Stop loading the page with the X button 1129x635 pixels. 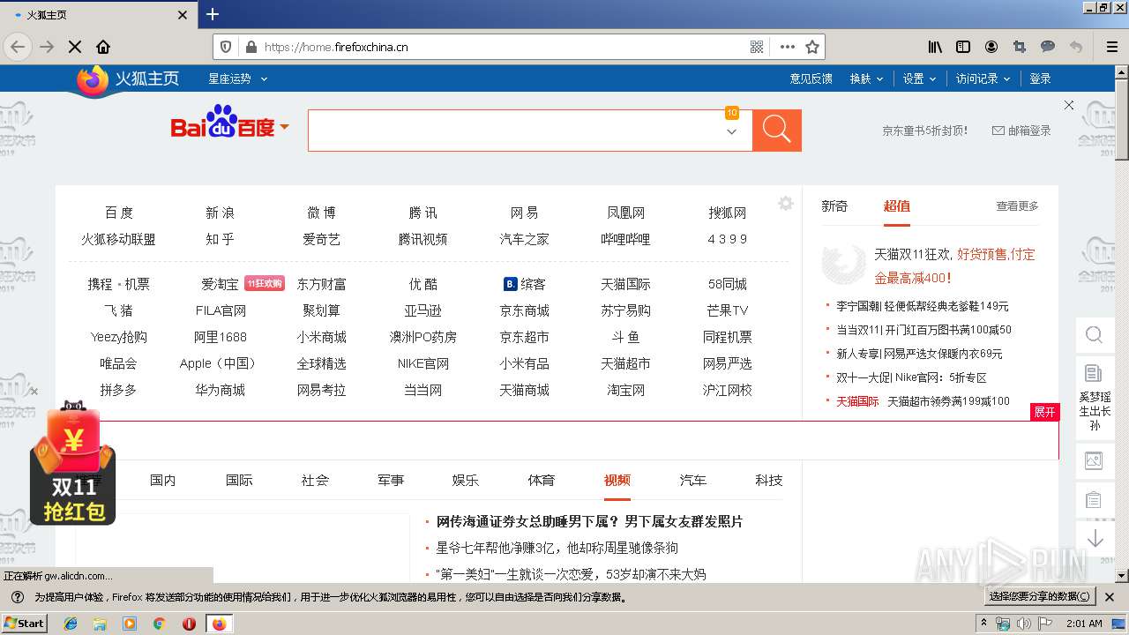tap(75, 47)
